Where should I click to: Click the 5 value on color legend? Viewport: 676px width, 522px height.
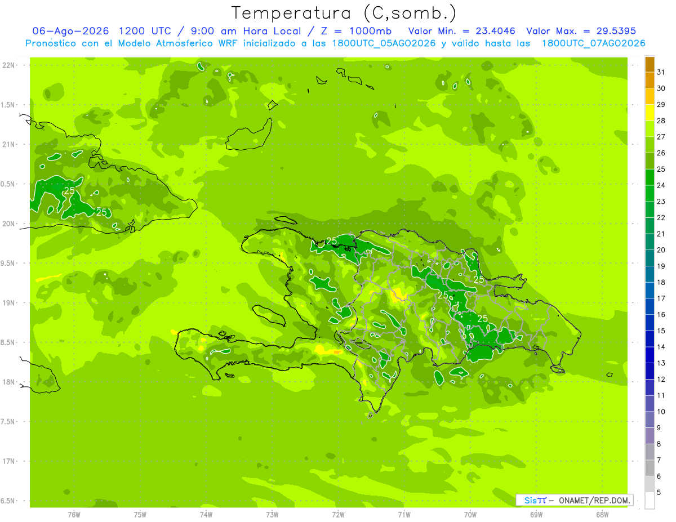pyautogui.click(x=659, y=493)
